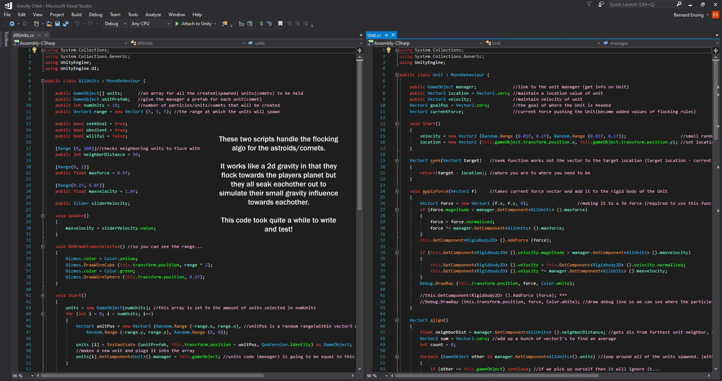
Task: Click the Redo icon
Action: pyautogui.click(x=90, y=23)
